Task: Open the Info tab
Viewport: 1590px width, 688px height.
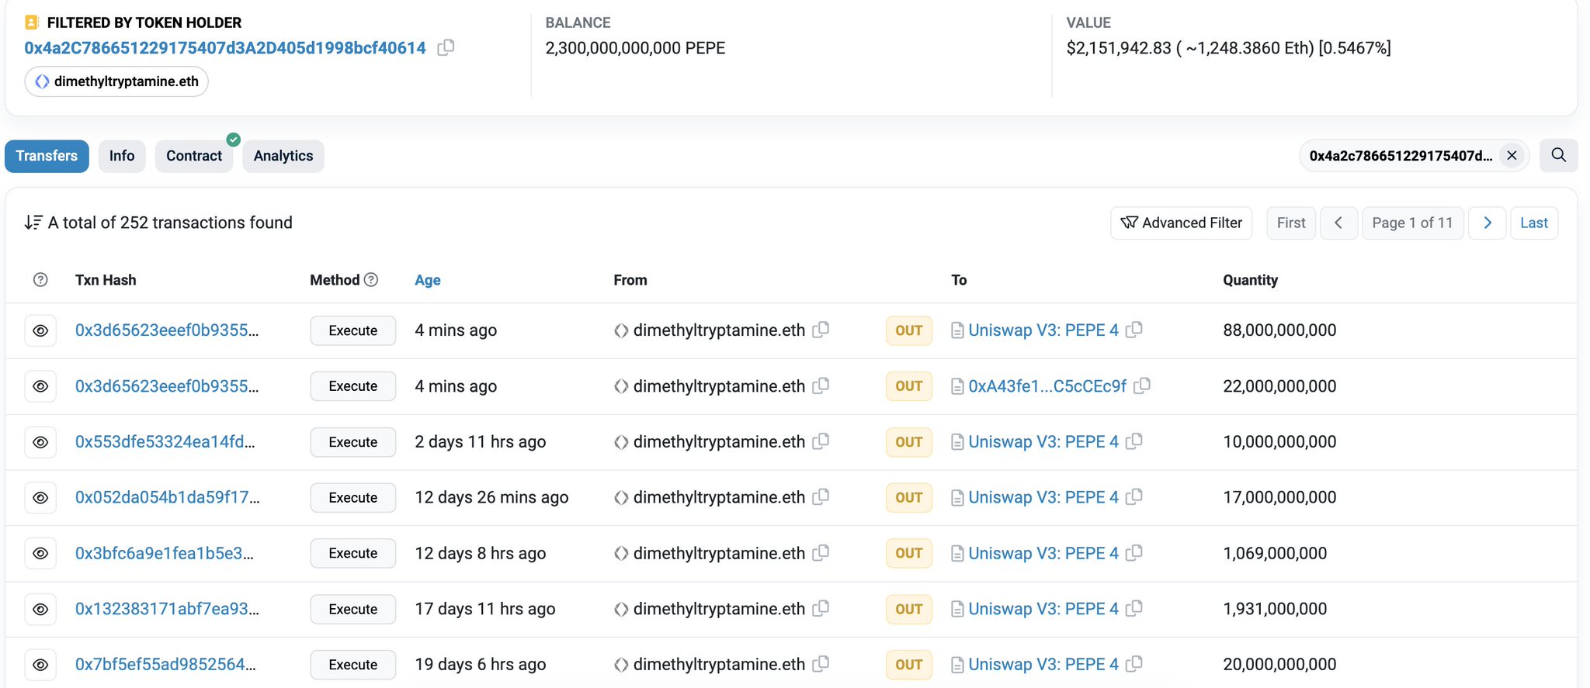Action: [x=122, y=156]
